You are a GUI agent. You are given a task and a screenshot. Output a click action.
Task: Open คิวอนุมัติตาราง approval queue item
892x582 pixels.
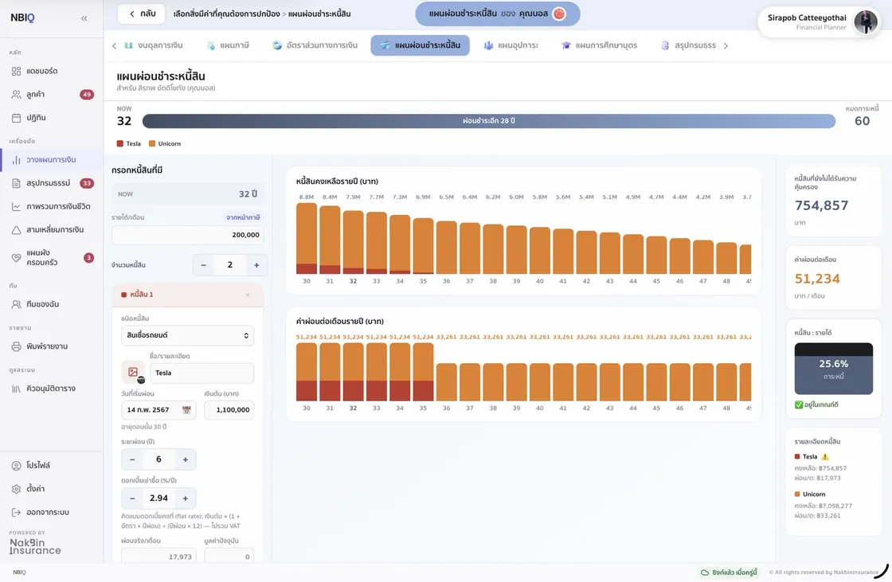tap(51, 389)
